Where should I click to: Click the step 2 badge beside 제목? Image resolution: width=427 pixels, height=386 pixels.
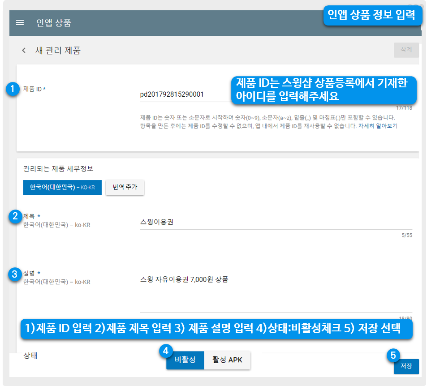point(15,216)
